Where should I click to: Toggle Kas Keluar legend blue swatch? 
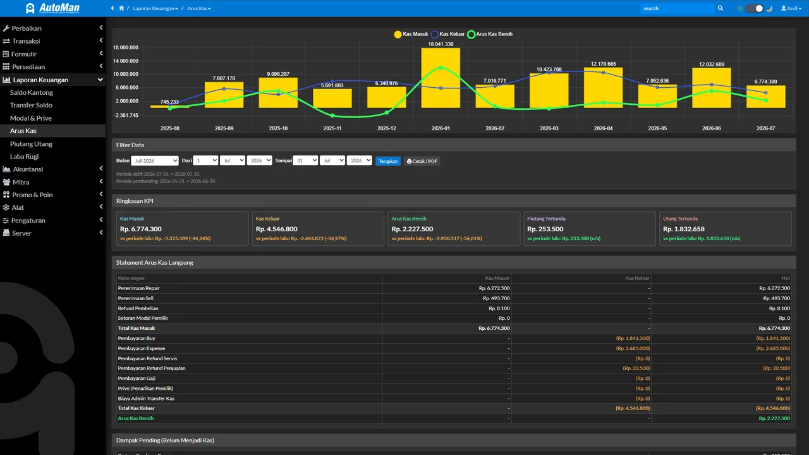[x=435, y=34]
